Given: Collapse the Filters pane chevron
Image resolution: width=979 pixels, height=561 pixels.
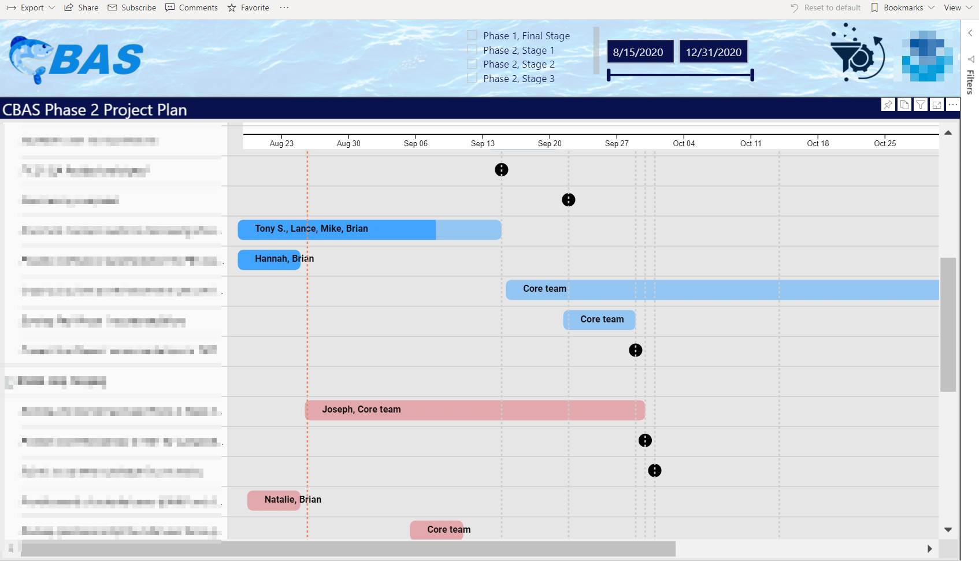Looking at the screenshot, I should pos(970,33).
